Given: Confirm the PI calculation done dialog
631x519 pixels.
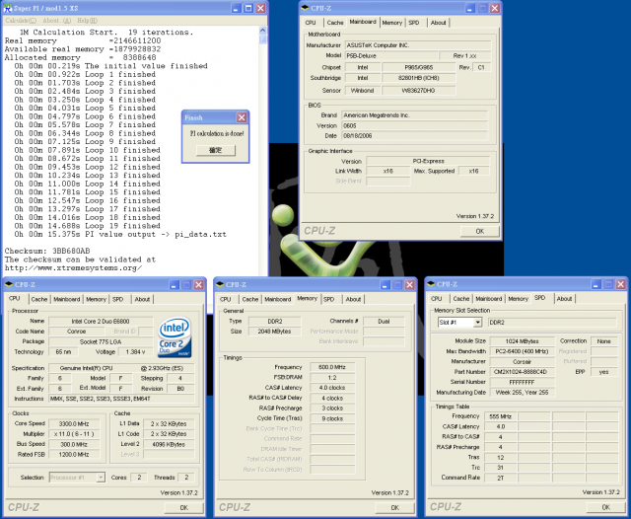Looking at the screenshot, I should [216, 150].
